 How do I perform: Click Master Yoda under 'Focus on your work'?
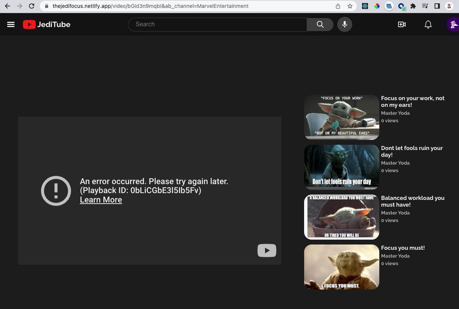395,113
